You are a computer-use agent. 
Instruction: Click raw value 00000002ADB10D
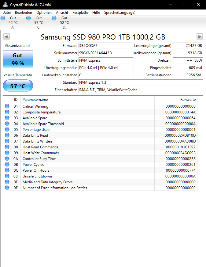pyautogui.click(x=180, y=135)
